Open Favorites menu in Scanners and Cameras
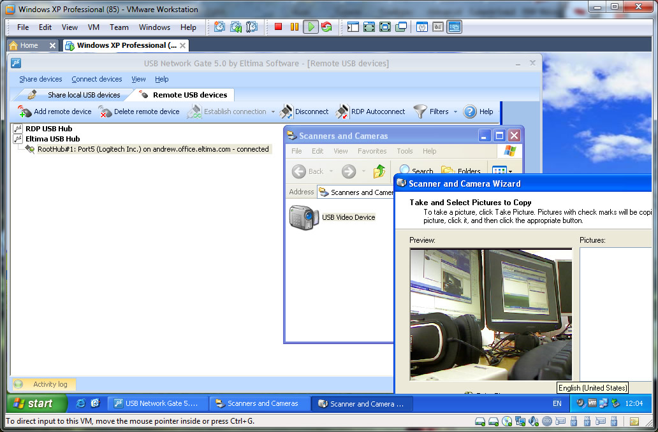This screenshot has width=658, height=432. click(x=372, y=151)
